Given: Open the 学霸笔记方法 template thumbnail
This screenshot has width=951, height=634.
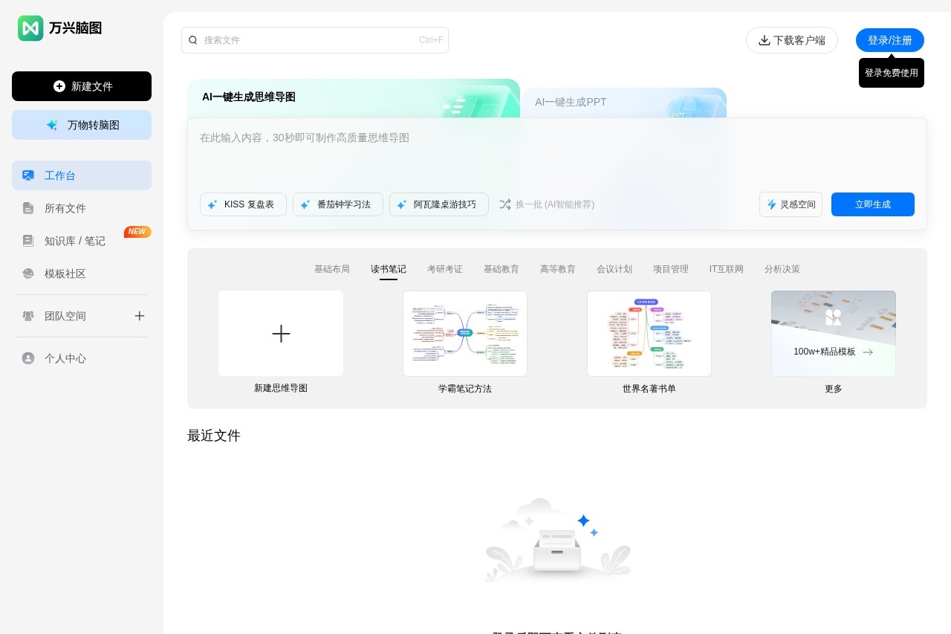Looking at the screenshot, I should pyautogui.click(x=464, y=333).
